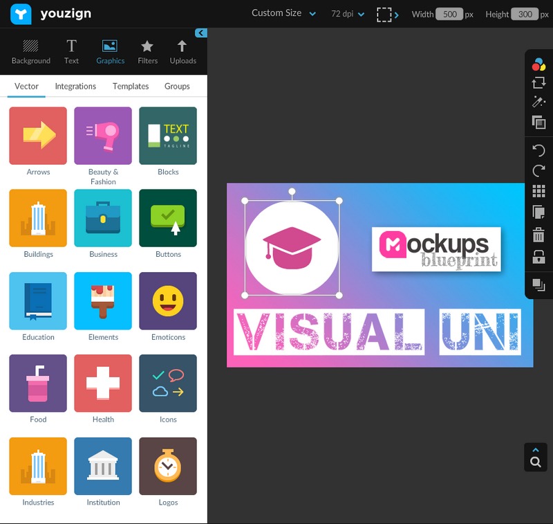Viewport: 553px width, 524px height.
Task: Open the Custom Size dropdown
Action: (x=283, y=13)
